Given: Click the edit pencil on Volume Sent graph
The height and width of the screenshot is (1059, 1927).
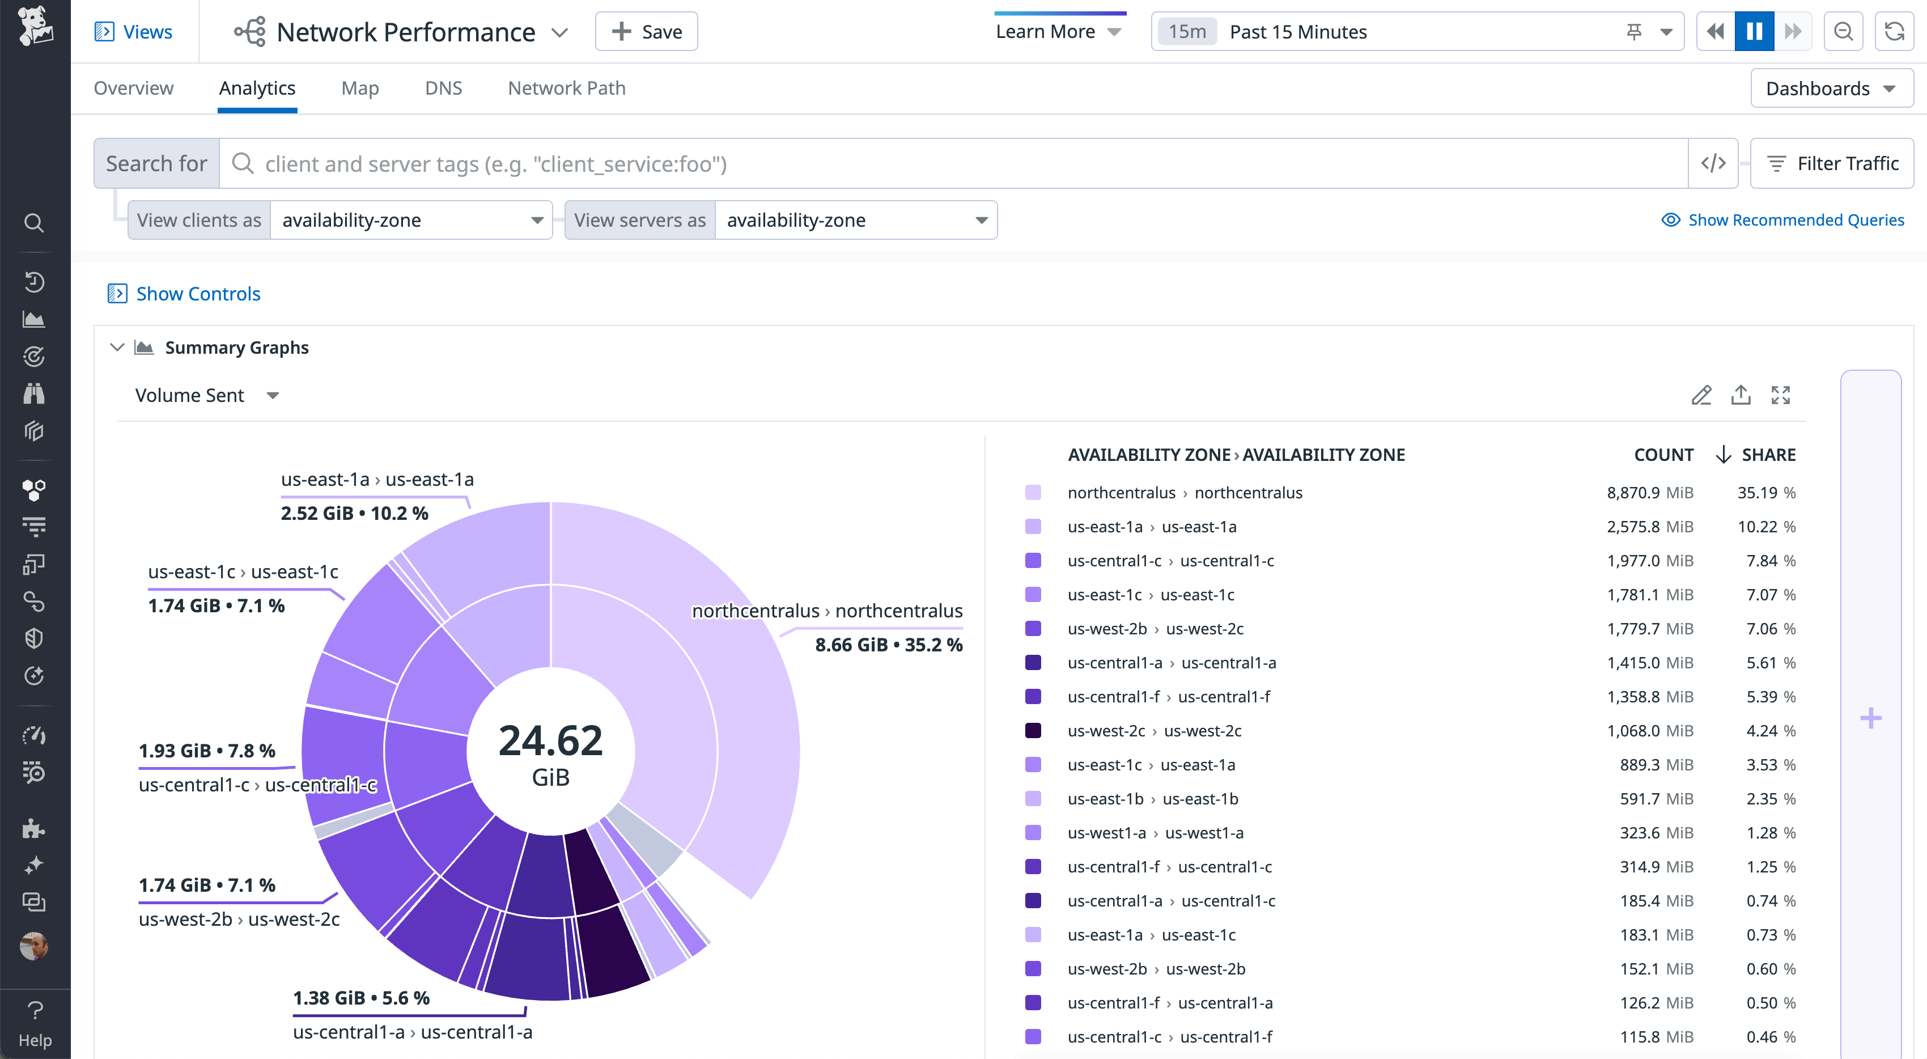Looking at the screenshot, I should tap(1702, 395).
